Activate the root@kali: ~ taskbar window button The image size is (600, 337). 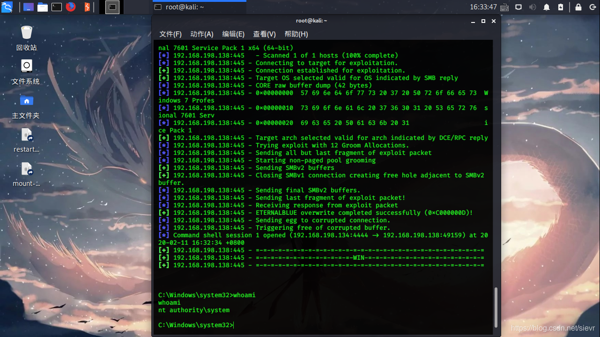tap(199, 7)
